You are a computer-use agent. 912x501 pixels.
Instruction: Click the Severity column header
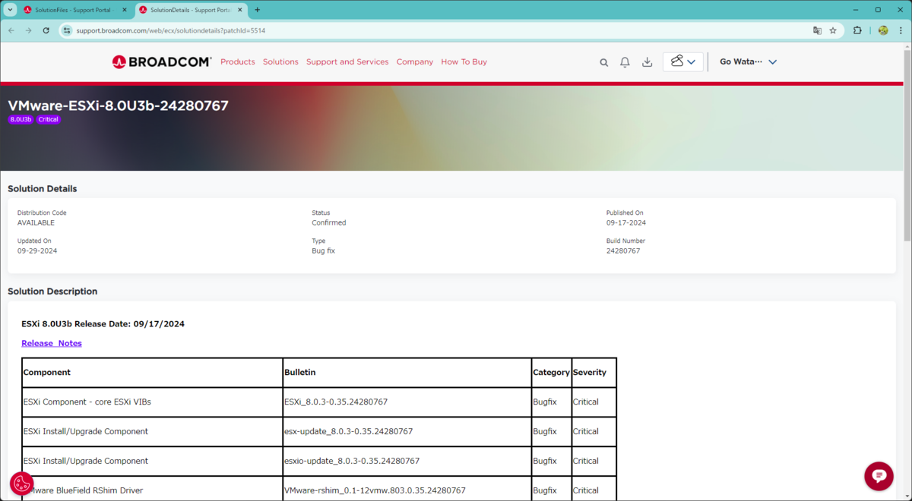[594, 373]
